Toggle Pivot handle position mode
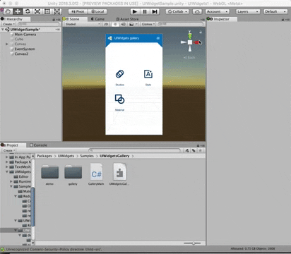Image resolution: width=291 pixels, height=254 pixels. [x=78, y=11]
